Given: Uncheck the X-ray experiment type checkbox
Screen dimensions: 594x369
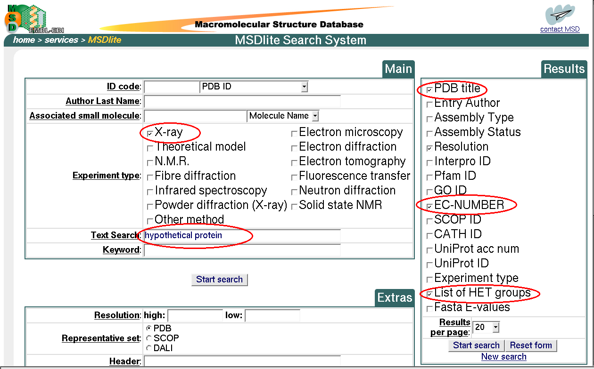Looking at the screenshot, I should tap(150, 134).
